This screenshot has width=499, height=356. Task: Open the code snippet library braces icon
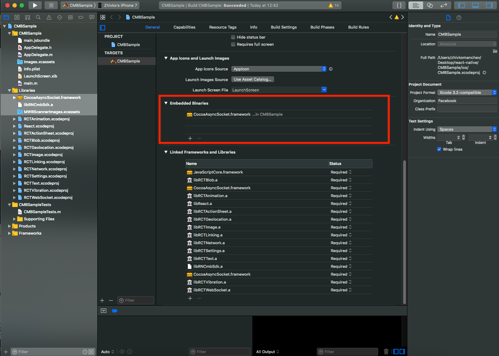coord(399,5)
